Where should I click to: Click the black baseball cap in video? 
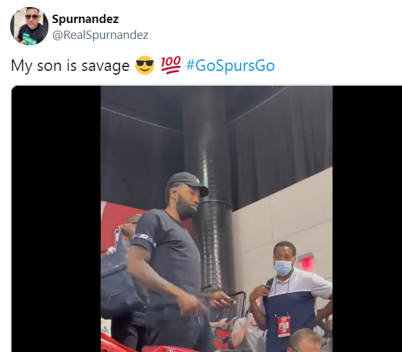[188, 183]
